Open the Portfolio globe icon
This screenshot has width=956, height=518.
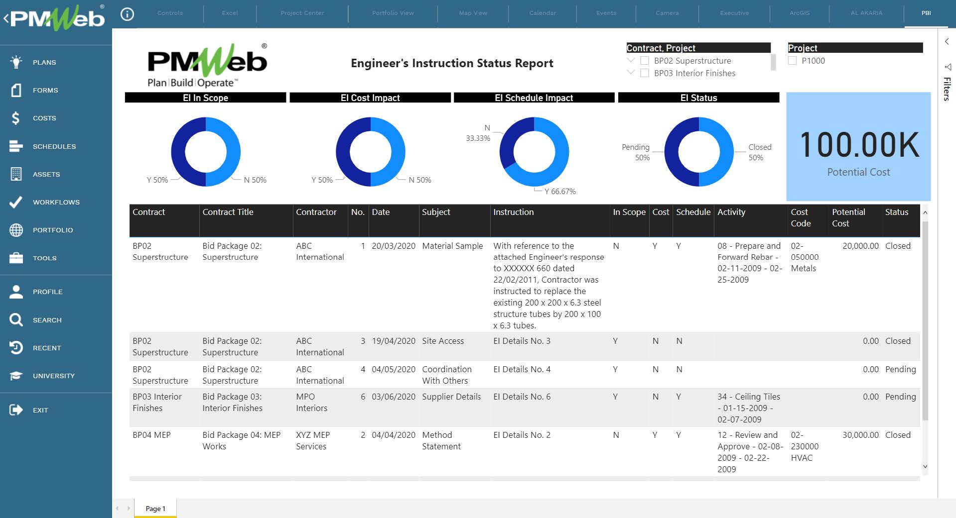point(15,230)
